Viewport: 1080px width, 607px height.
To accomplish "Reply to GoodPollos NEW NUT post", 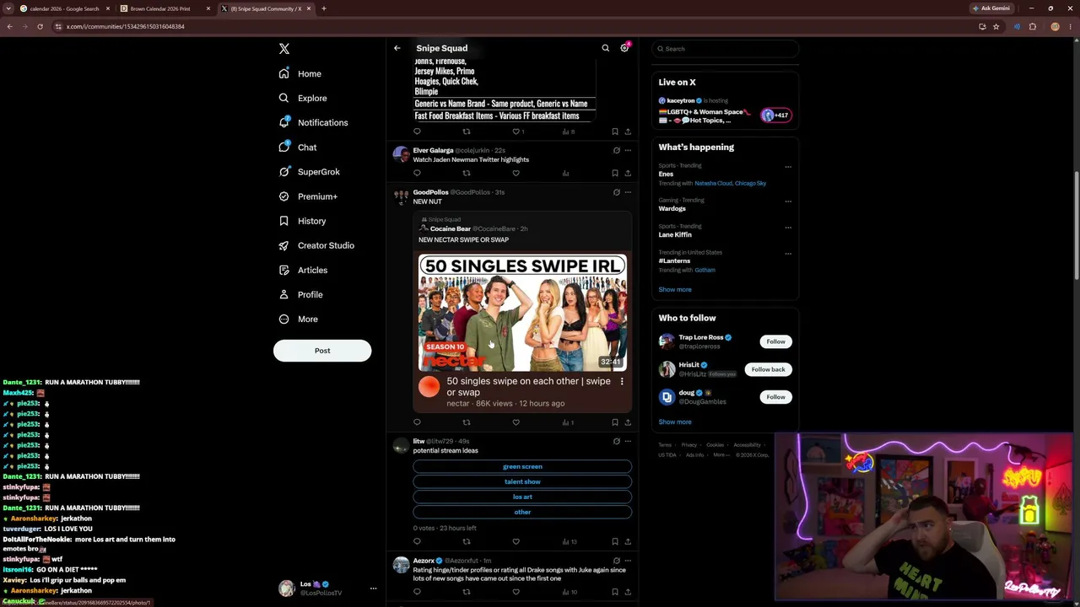I will (x=417, y=422).
